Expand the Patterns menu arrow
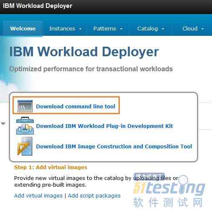Screen dimensions: 212x210 pyautogui.click(x=121, y=29)
